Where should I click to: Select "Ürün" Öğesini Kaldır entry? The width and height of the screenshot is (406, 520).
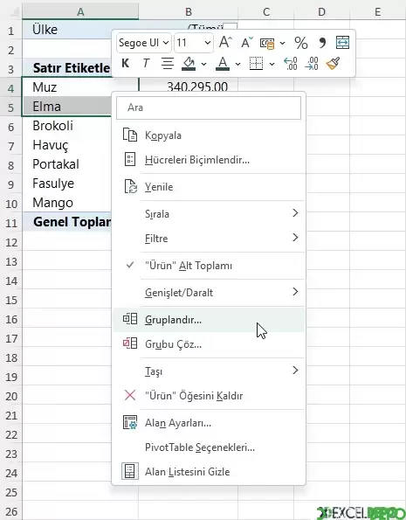[x=209, y=396]
